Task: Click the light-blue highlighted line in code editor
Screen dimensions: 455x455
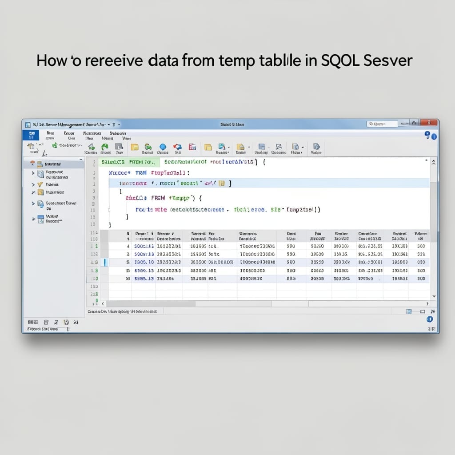Action: 269,183
